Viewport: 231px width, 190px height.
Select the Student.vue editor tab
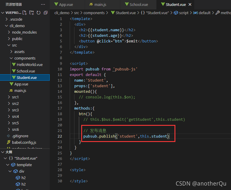(176, 5)
